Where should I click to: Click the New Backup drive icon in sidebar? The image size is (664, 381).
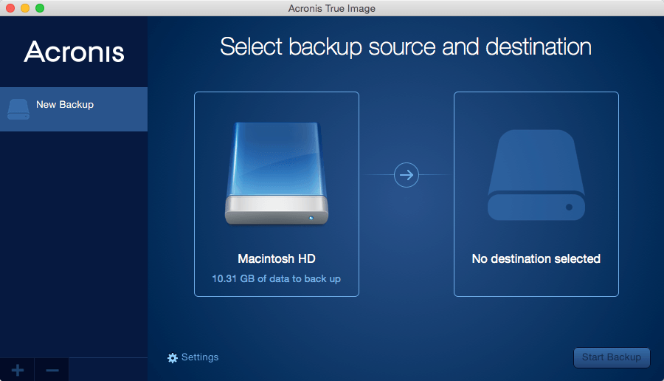pos(18,109)
